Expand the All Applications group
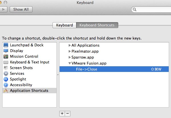 pyautogui.click(x=70, y=45)
